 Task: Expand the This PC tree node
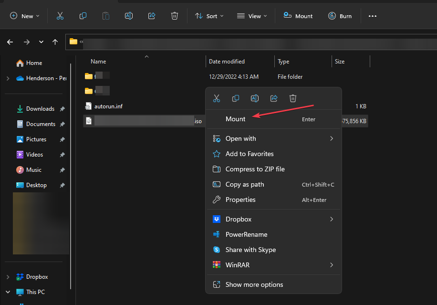click(x=8, y=292)
